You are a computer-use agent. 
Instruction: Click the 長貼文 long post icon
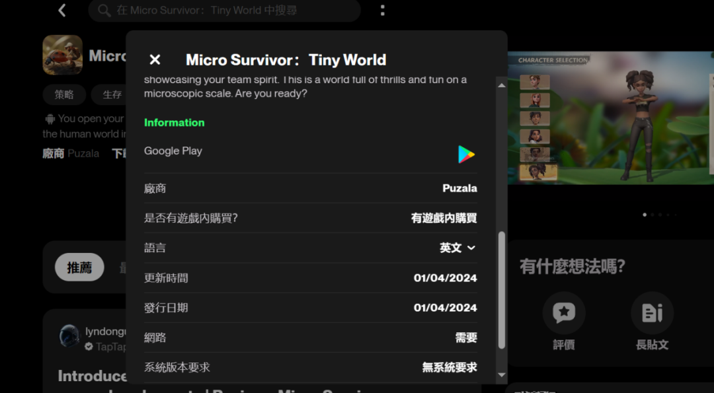pos(652,312)
